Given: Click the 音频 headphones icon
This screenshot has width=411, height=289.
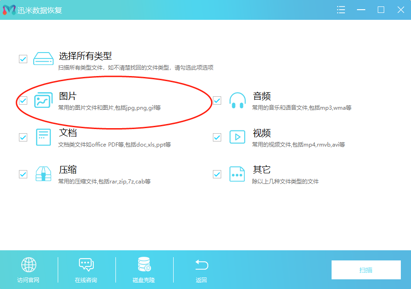Looking at the screenshot, I should tap(237, 100).
